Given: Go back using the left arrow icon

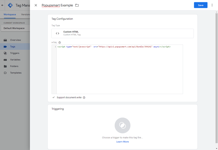Looking at the screenshot, I should (x=2, y=5).
